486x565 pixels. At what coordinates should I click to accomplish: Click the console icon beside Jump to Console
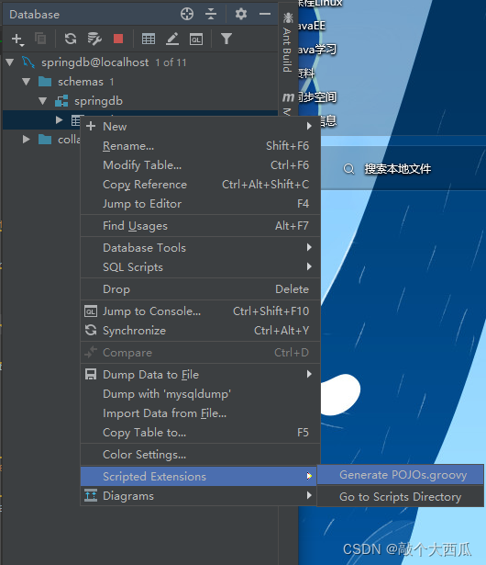[x=91, y=311]
